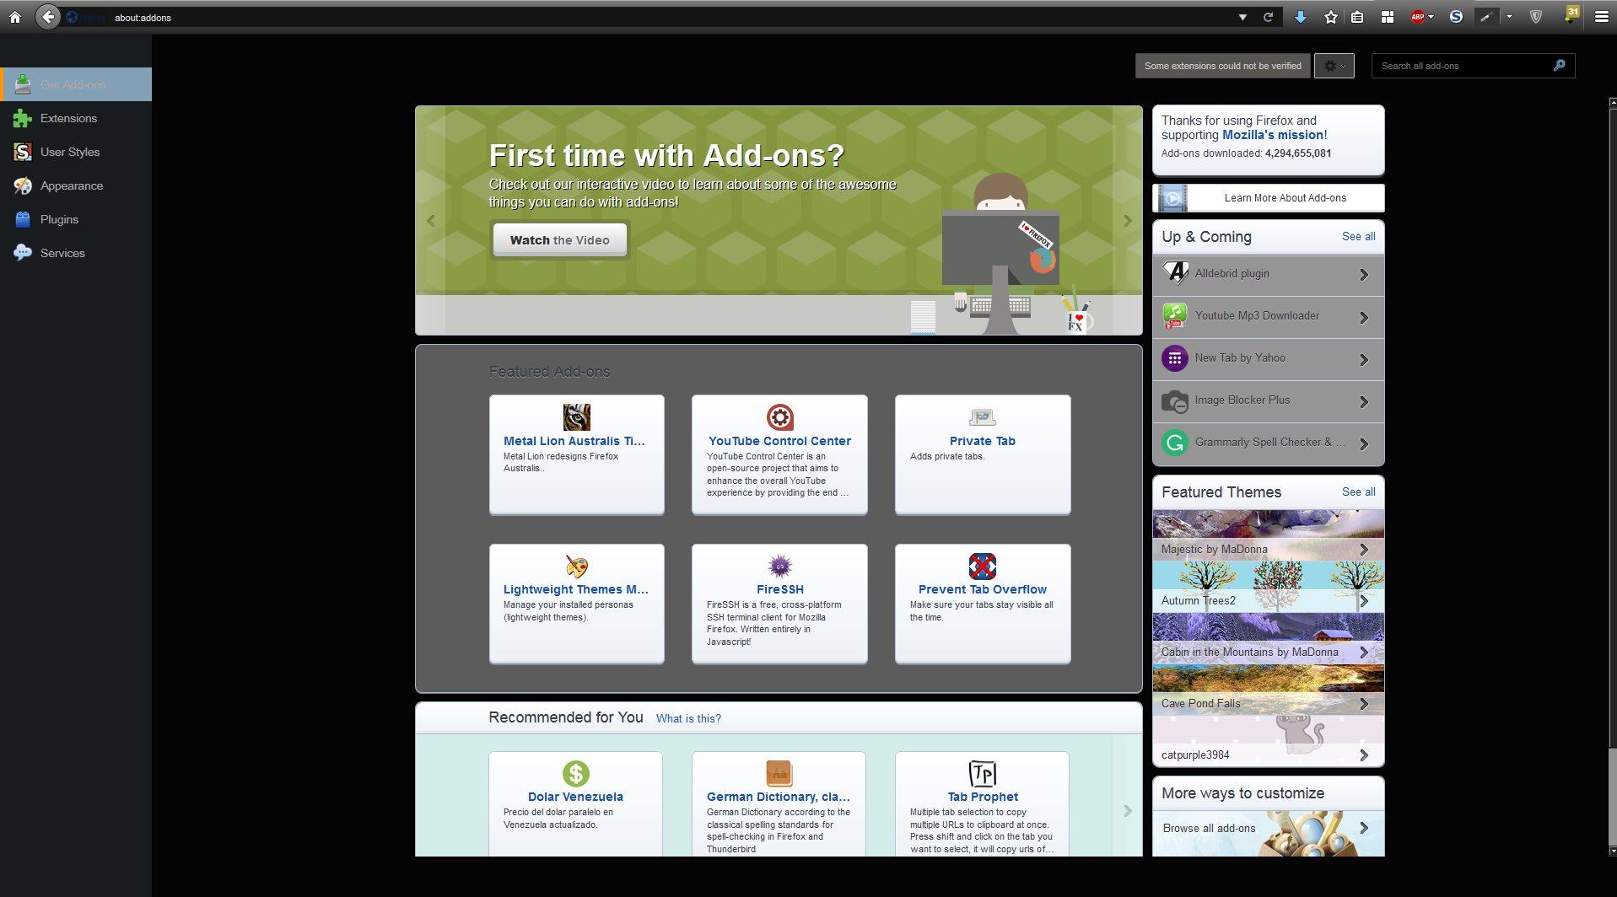Click See all next to Up & Coming

[1358, 236]
